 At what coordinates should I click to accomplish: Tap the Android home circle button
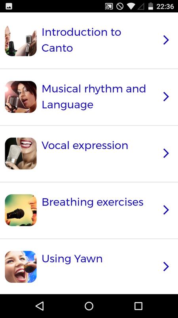coord(89,306)
